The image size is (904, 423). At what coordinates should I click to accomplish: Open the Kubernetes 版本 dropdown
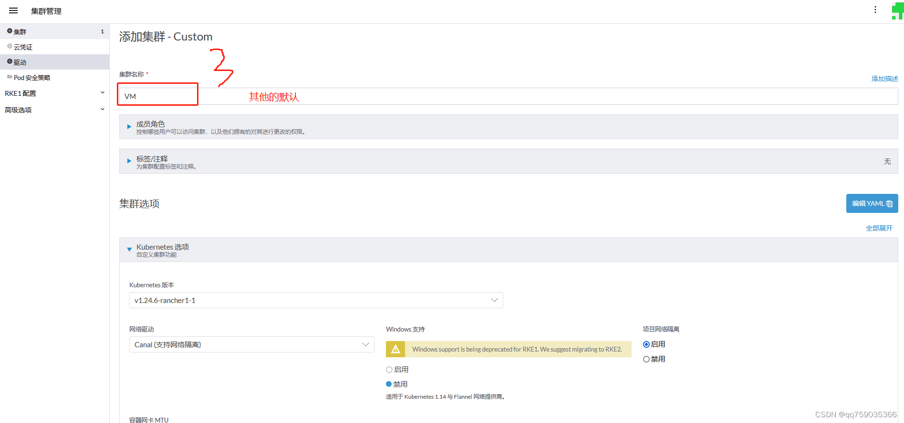pyautogui.click(x=316, y=300)
